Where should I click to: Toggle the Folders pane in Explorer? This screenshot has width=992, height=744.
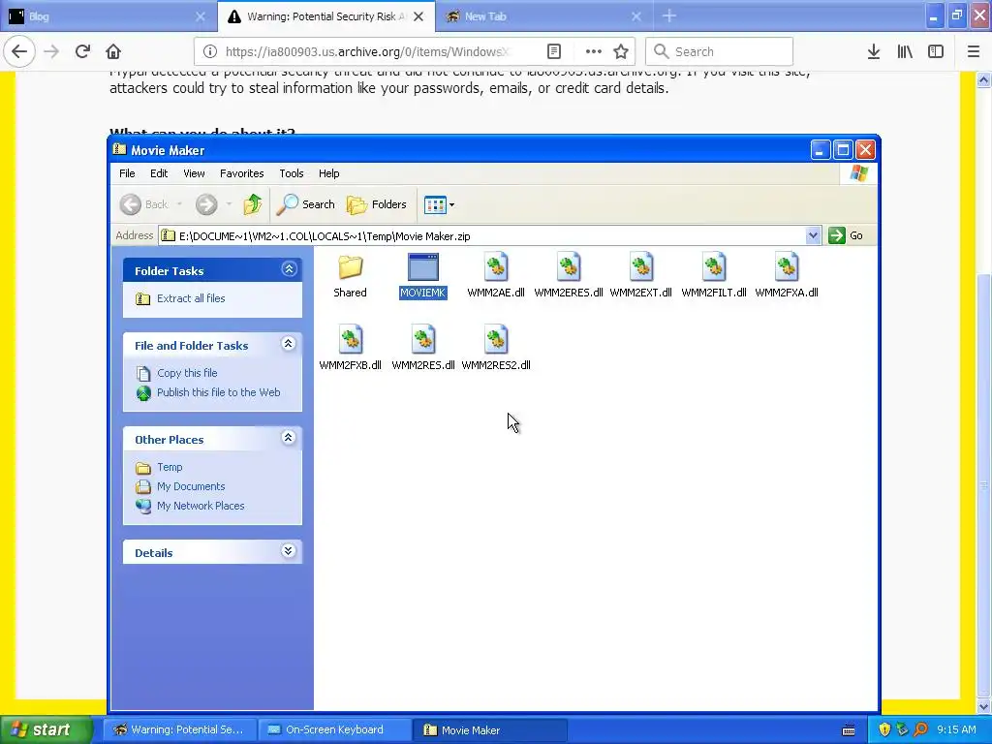click(x=377, y=204)
